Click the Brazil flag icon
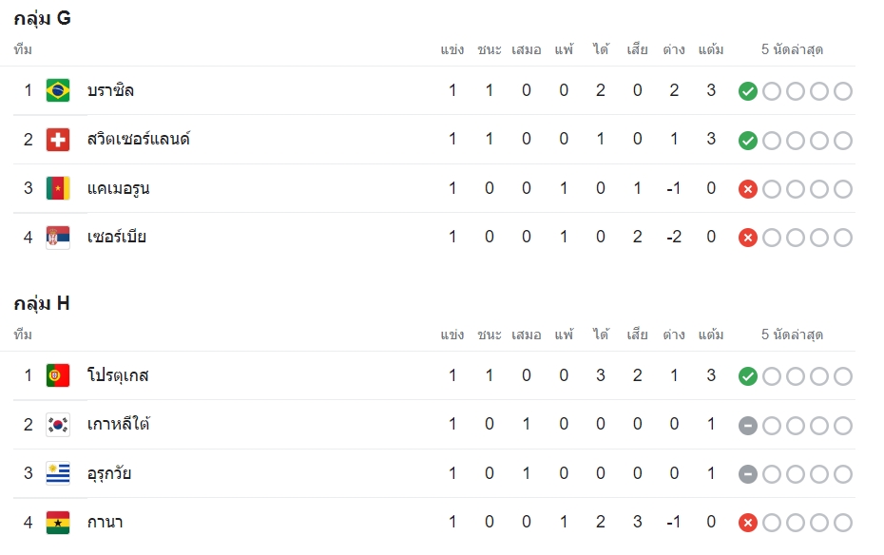 pos(57,90)
